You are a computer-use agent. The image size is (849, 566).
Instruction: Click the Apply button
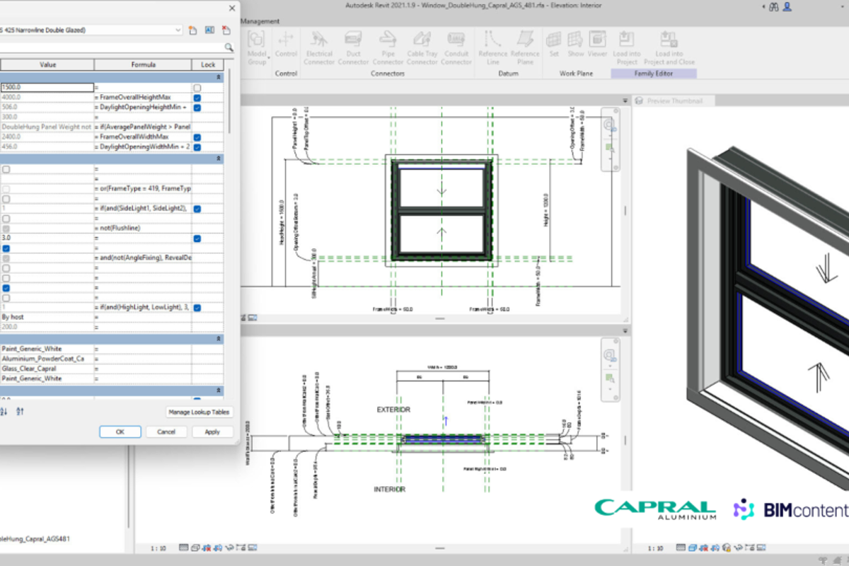(212, 432)
